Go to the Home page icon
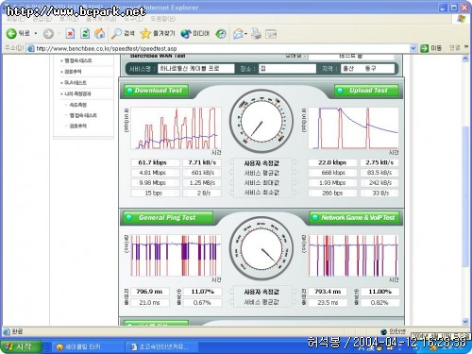The height and width of the screenshot is (354, 472). click(x=100, y=34)
